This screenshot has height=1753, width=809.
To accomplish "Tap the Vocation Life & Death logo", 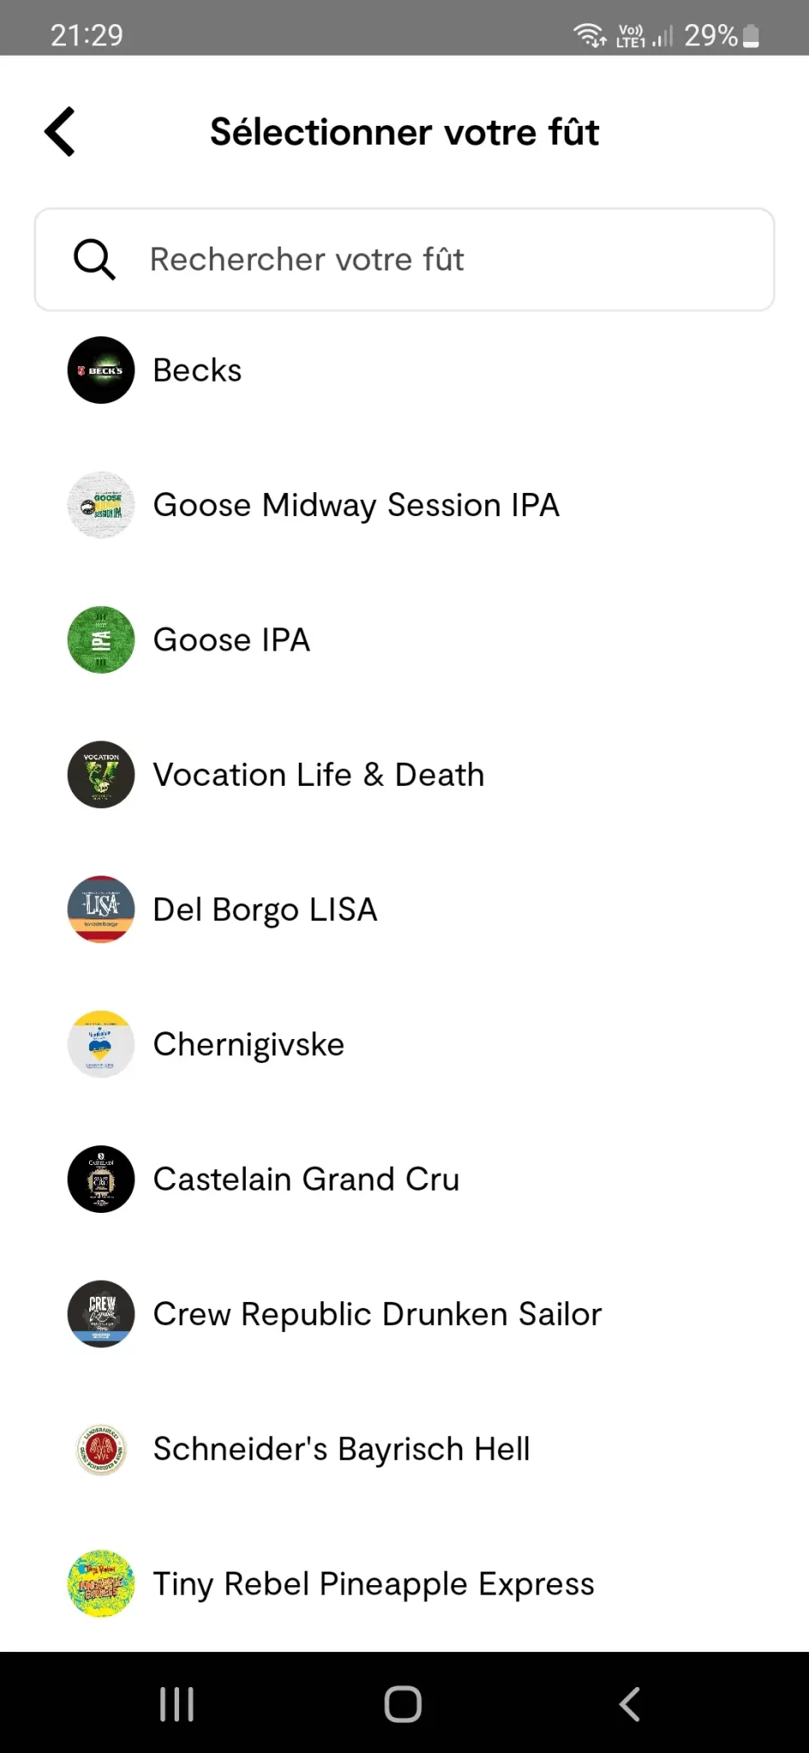I will [x=101, y=775].
